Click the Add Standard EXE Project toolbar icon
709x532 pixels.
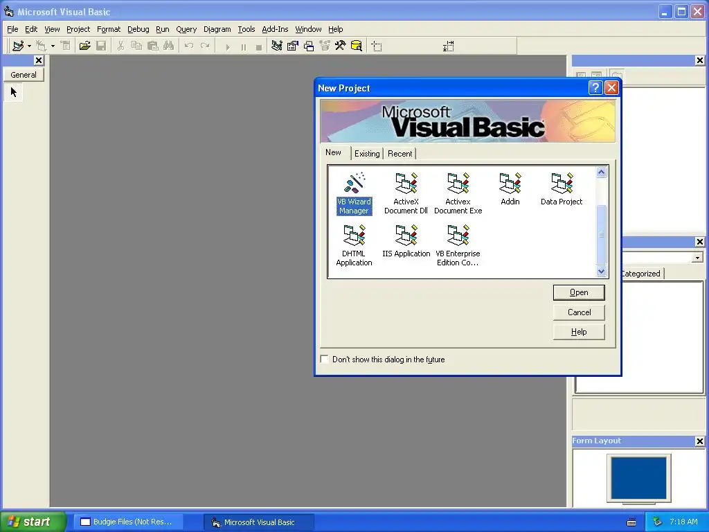18,46
